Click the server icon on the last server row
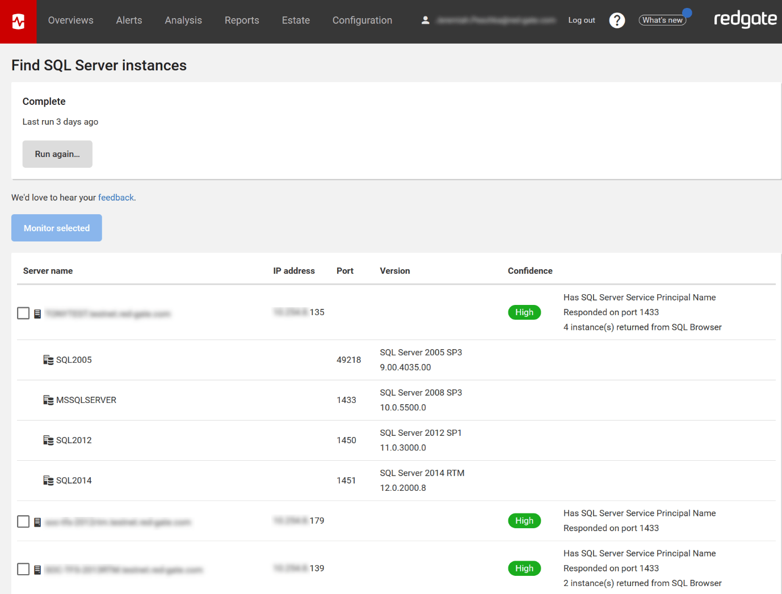This screenshot has height=594, width=782. (x=37, y=568)
